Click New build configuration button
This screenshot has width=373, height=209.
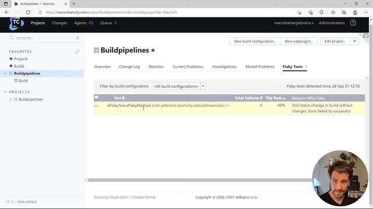(255, 41)
